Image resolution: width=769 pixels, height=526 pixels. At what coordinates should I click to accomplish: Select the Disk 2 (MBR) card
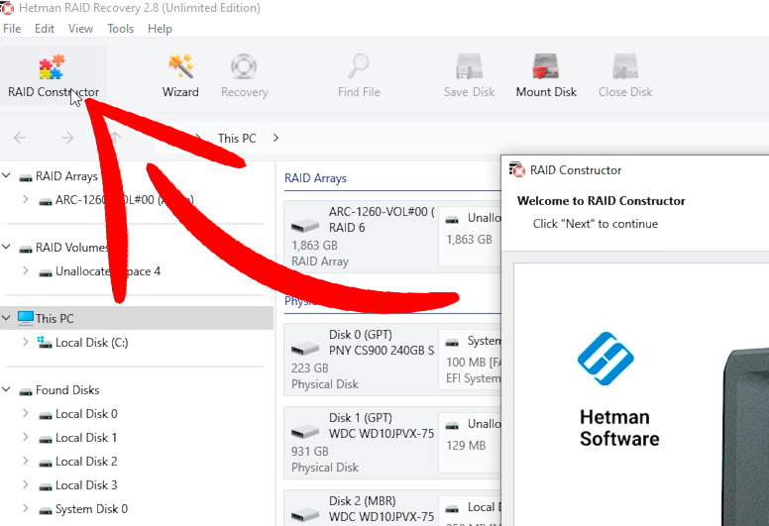click(360, 508)
